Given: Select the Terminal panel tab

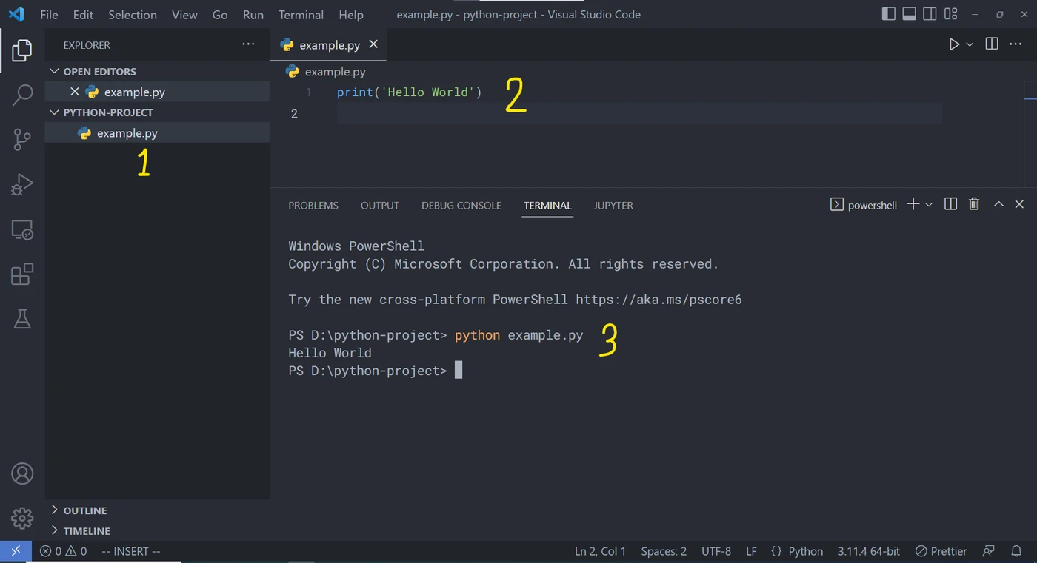Looking at the screenshot, I should point(547,205).
